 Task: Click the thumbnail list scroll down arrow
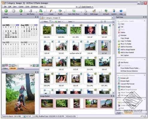[x=113, y=93]
